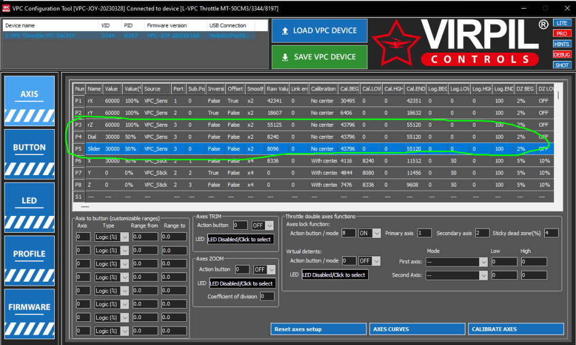Expand the Axes lock function ON dropdown
The image size is (576, 345).
pos(369,233)
